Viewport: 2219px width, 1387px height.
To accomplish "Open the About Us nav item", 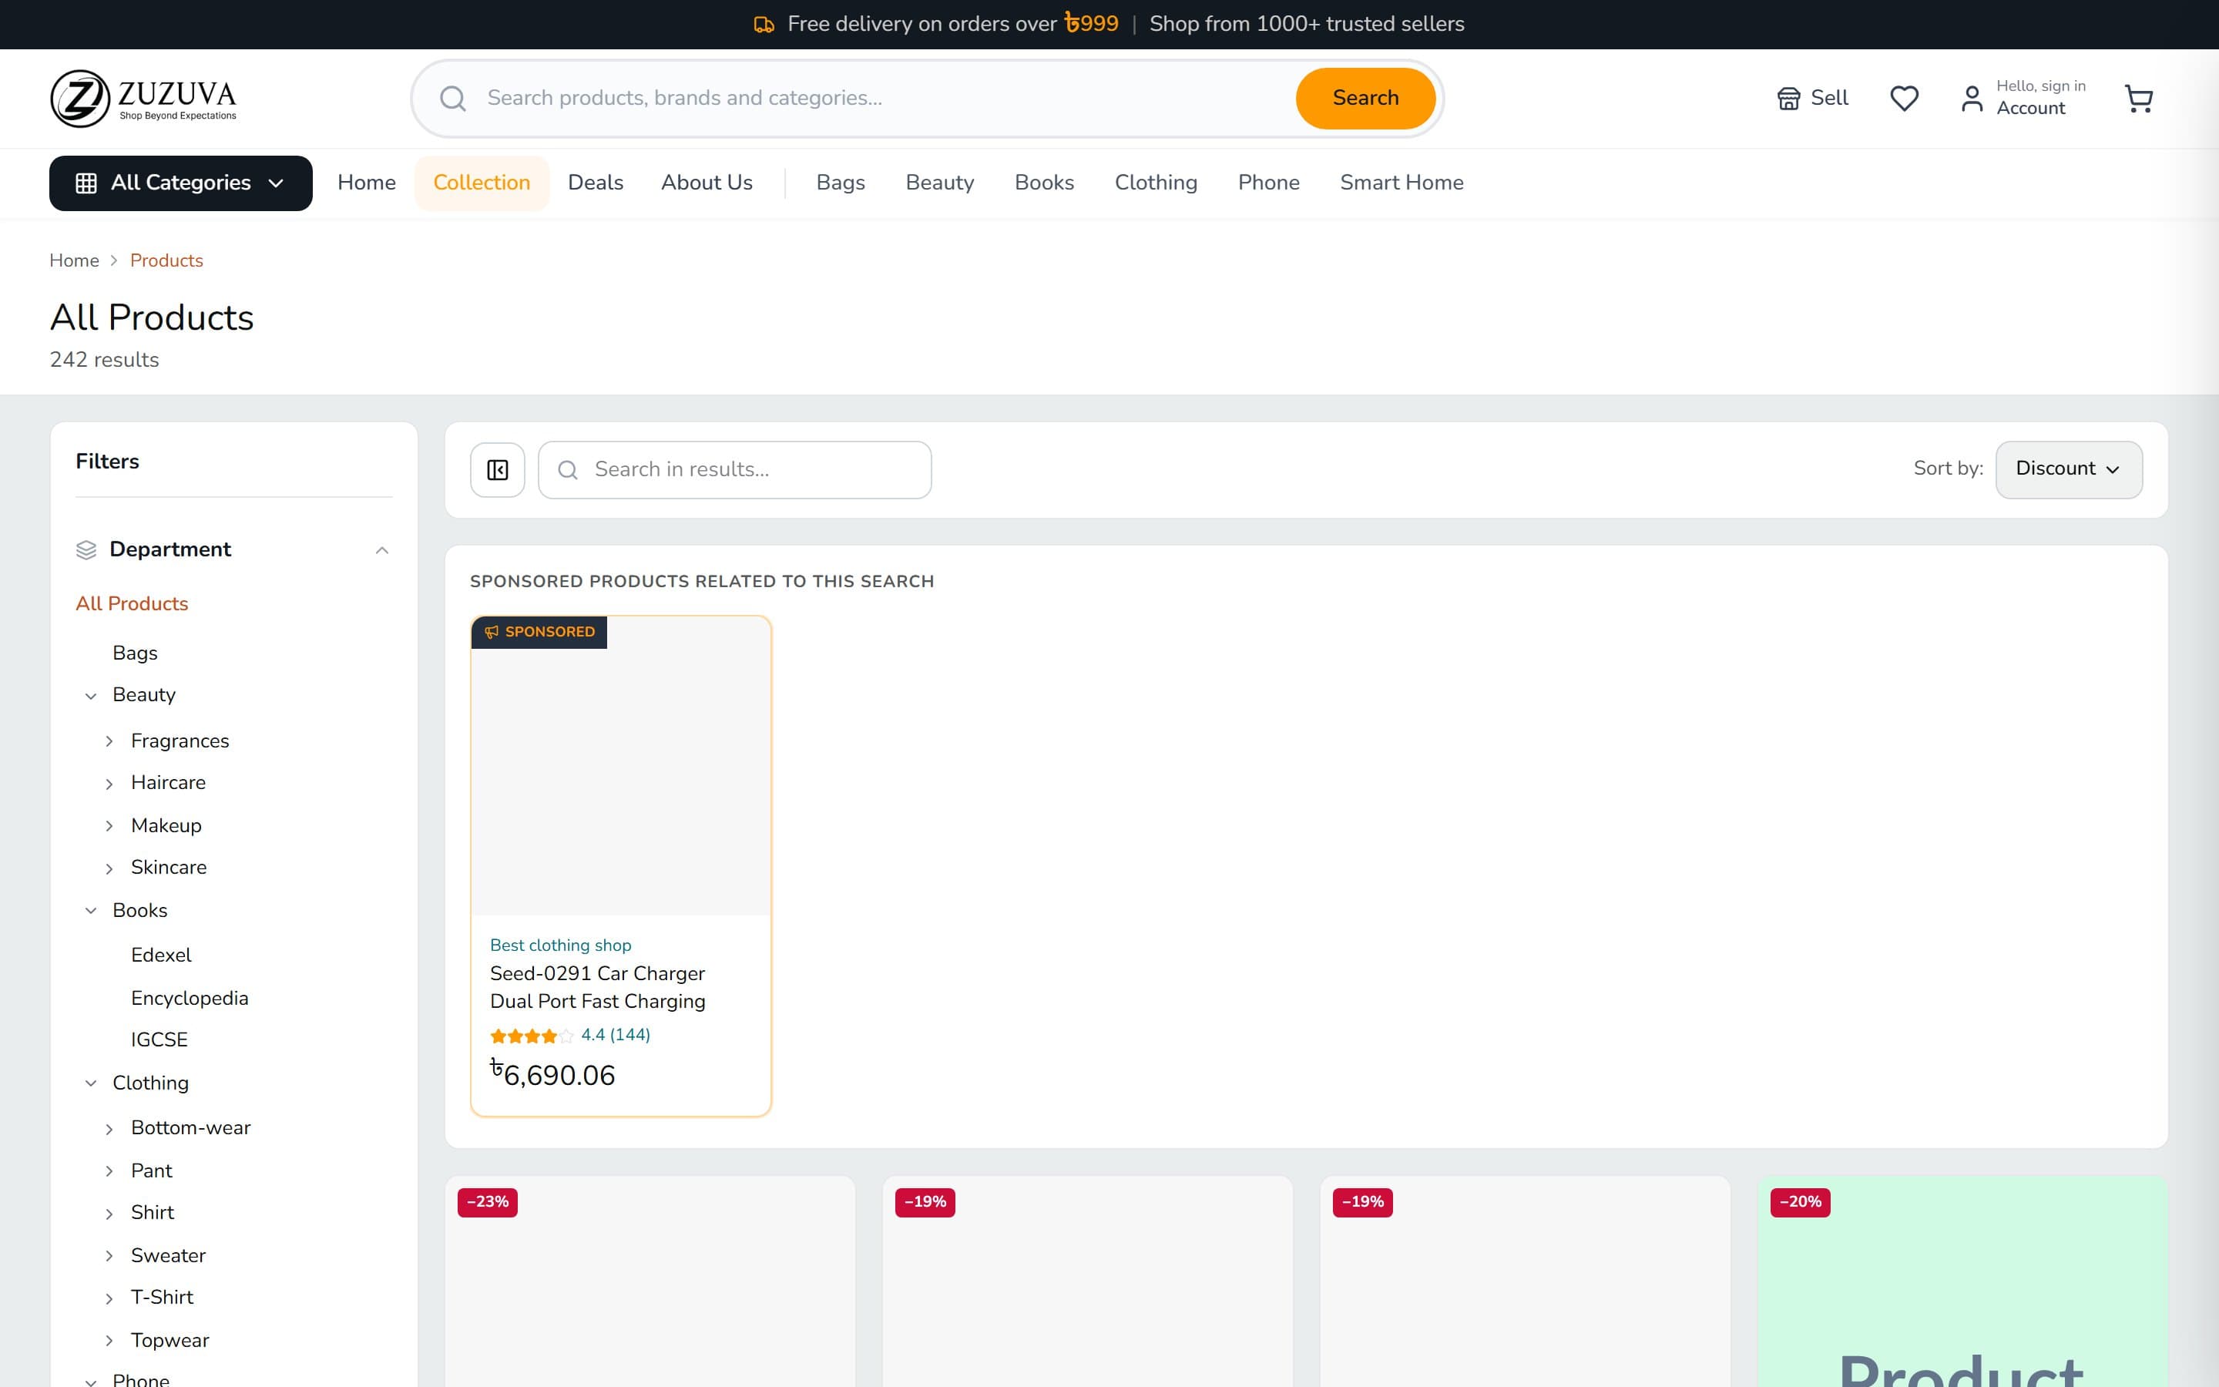I will (x=707, y=183).
